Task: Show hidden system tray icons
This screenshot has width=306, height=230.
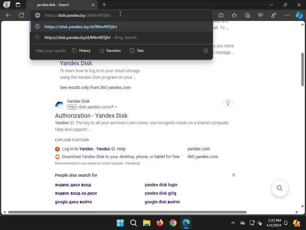Action: tap(233, 223)
